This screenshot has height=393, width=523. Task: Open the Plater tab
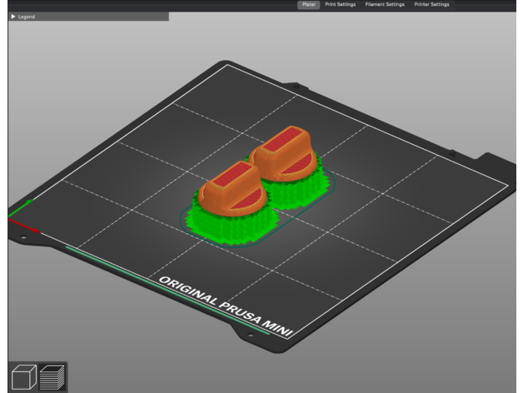tap(309, 4)
